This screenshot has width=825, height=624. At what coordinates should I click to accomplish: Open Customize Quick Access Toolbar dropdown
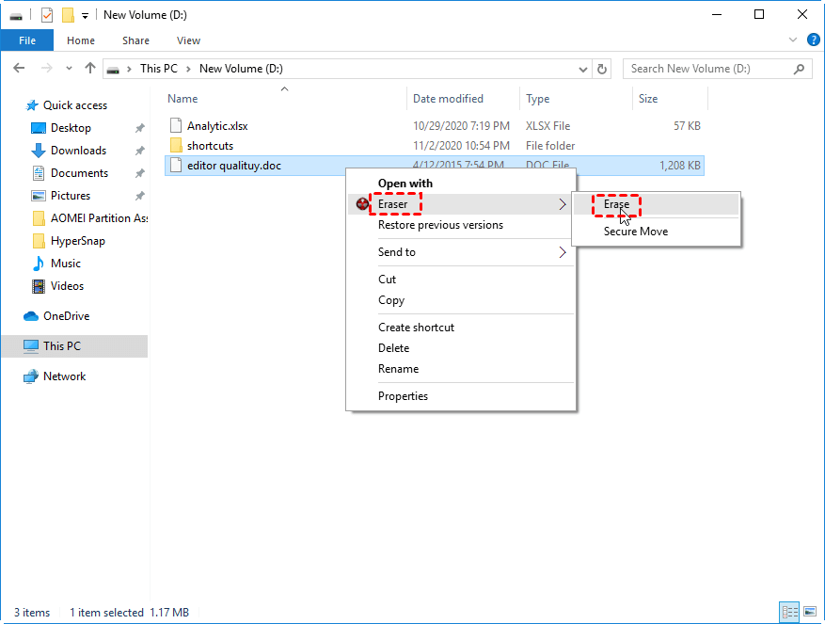click(x=86, y=15)
